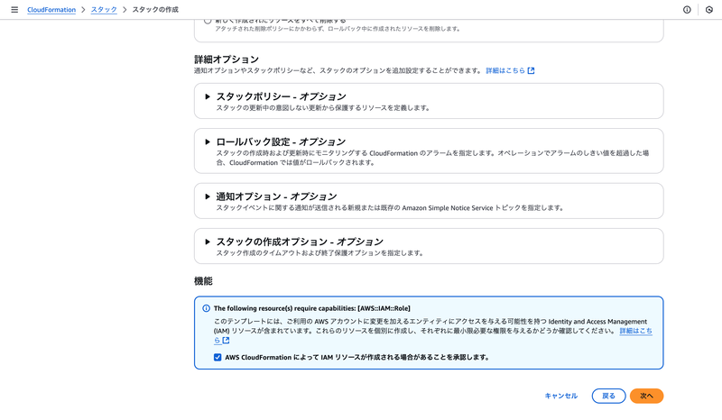Viewport: 722px width, 420px height.
Task: Click the 機能 heading
Action: (204, 281)
